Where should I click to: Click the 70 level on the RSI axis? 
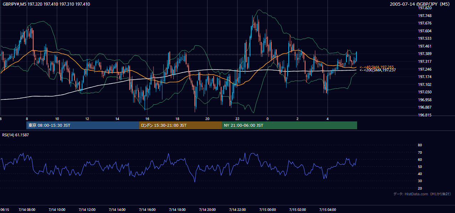point(420,152)
